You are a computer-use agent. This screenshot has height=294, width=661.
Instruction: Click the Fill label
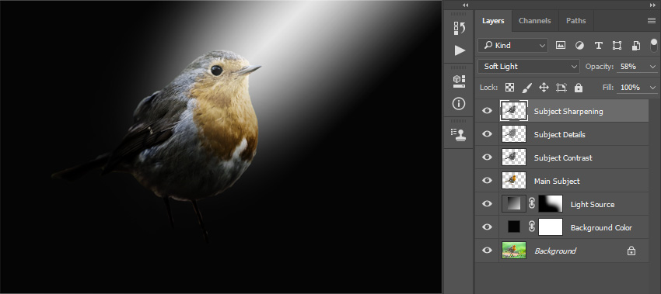point(609,88)
